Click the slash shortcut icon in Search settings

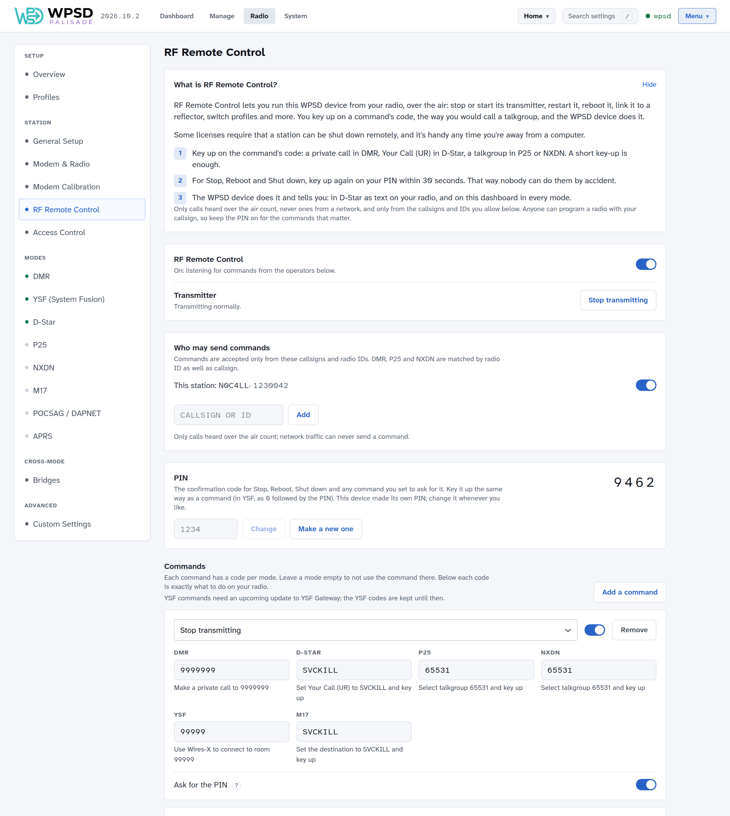[627, 16]
